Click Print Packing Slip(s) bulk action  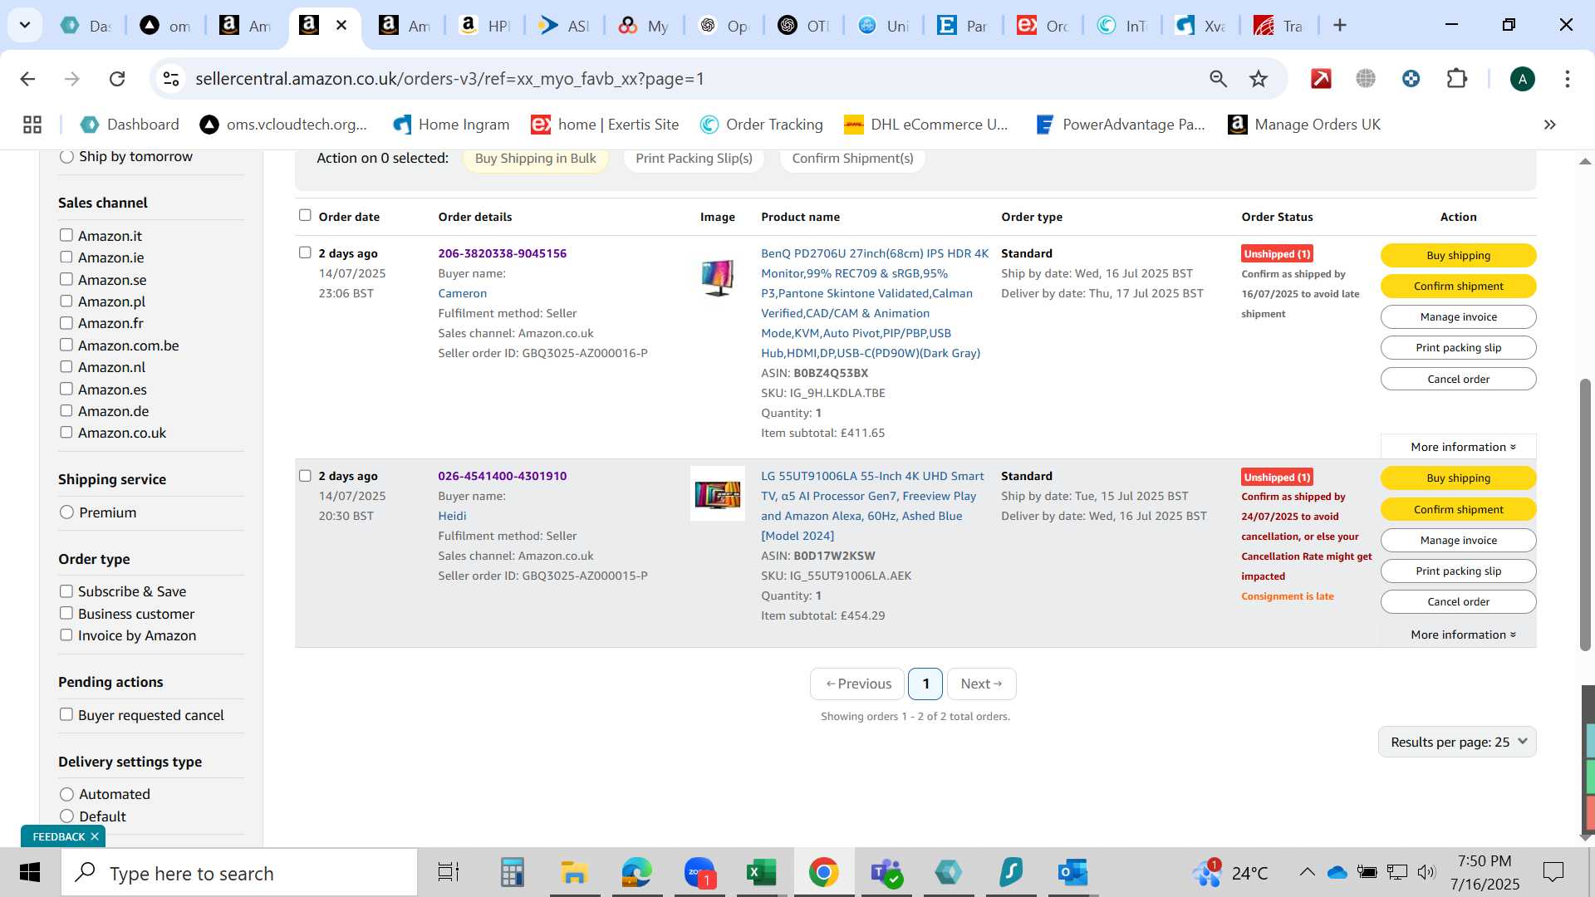694,159
